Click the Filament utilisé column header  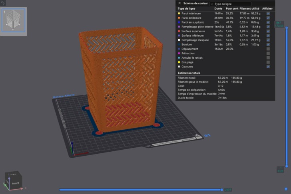[x=249, y=8]
